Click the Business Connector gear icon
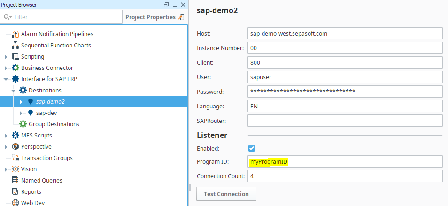This screenshot has width=448, height=206. [x=15, y=68]
